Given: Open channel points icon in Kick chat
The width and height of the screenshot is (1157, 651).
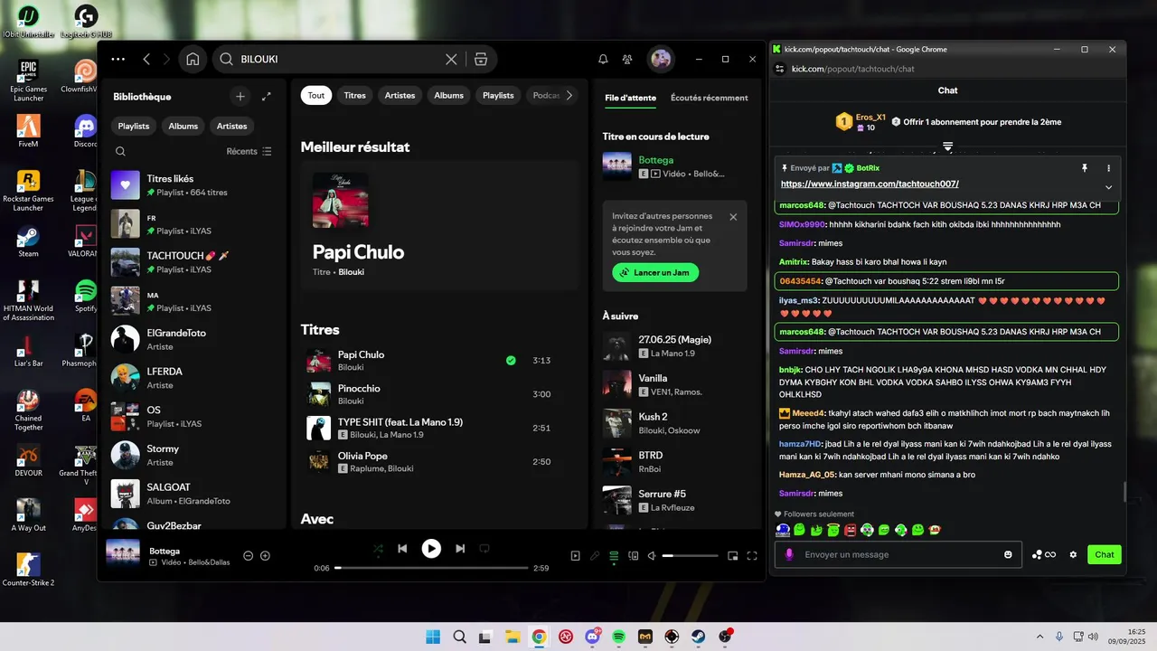Looking at the screenshot, I should coord(1044,554).
